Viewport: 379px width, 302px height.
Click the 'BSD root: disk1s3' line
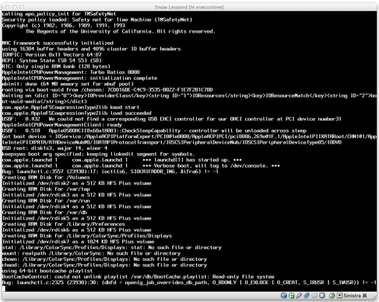(x=54, y=148)
